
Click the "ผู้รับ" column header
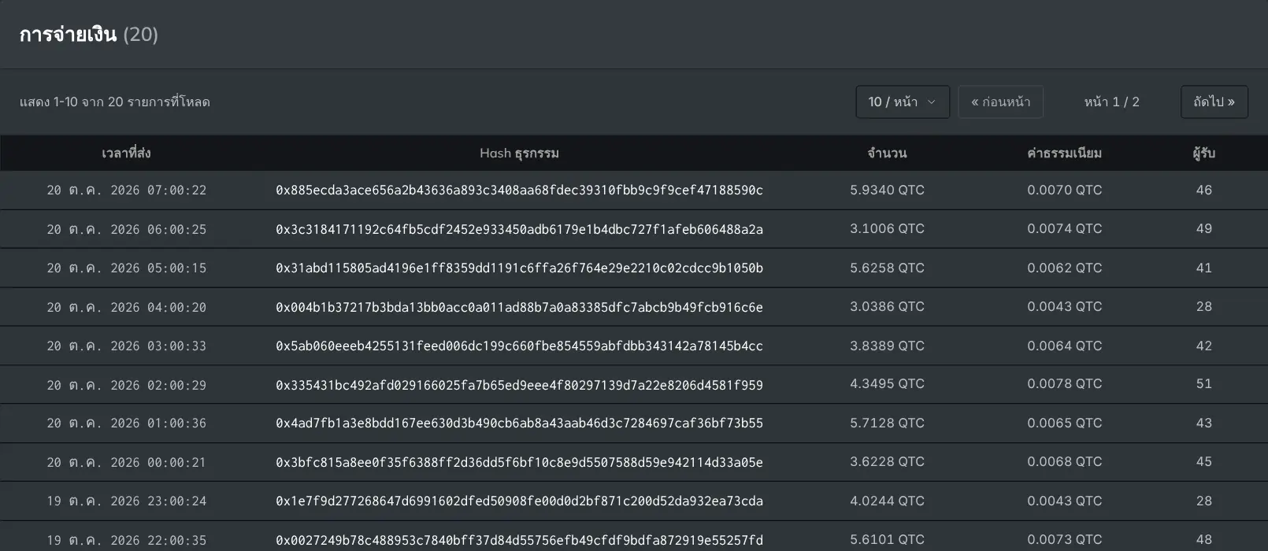pyautogui.click(x=1203, y=153)
